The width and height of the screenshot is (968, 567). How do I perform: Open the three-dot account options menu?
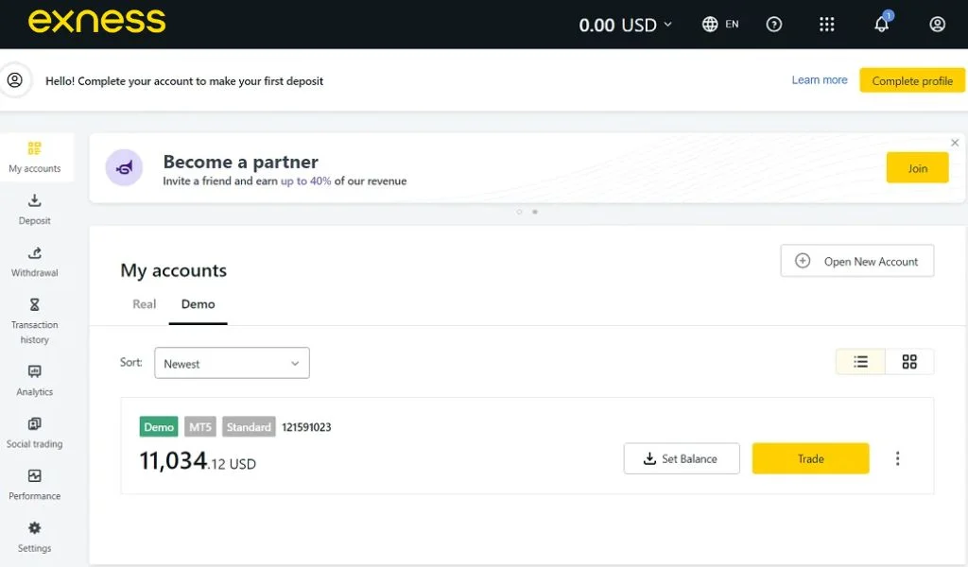[x=897, y=458]
